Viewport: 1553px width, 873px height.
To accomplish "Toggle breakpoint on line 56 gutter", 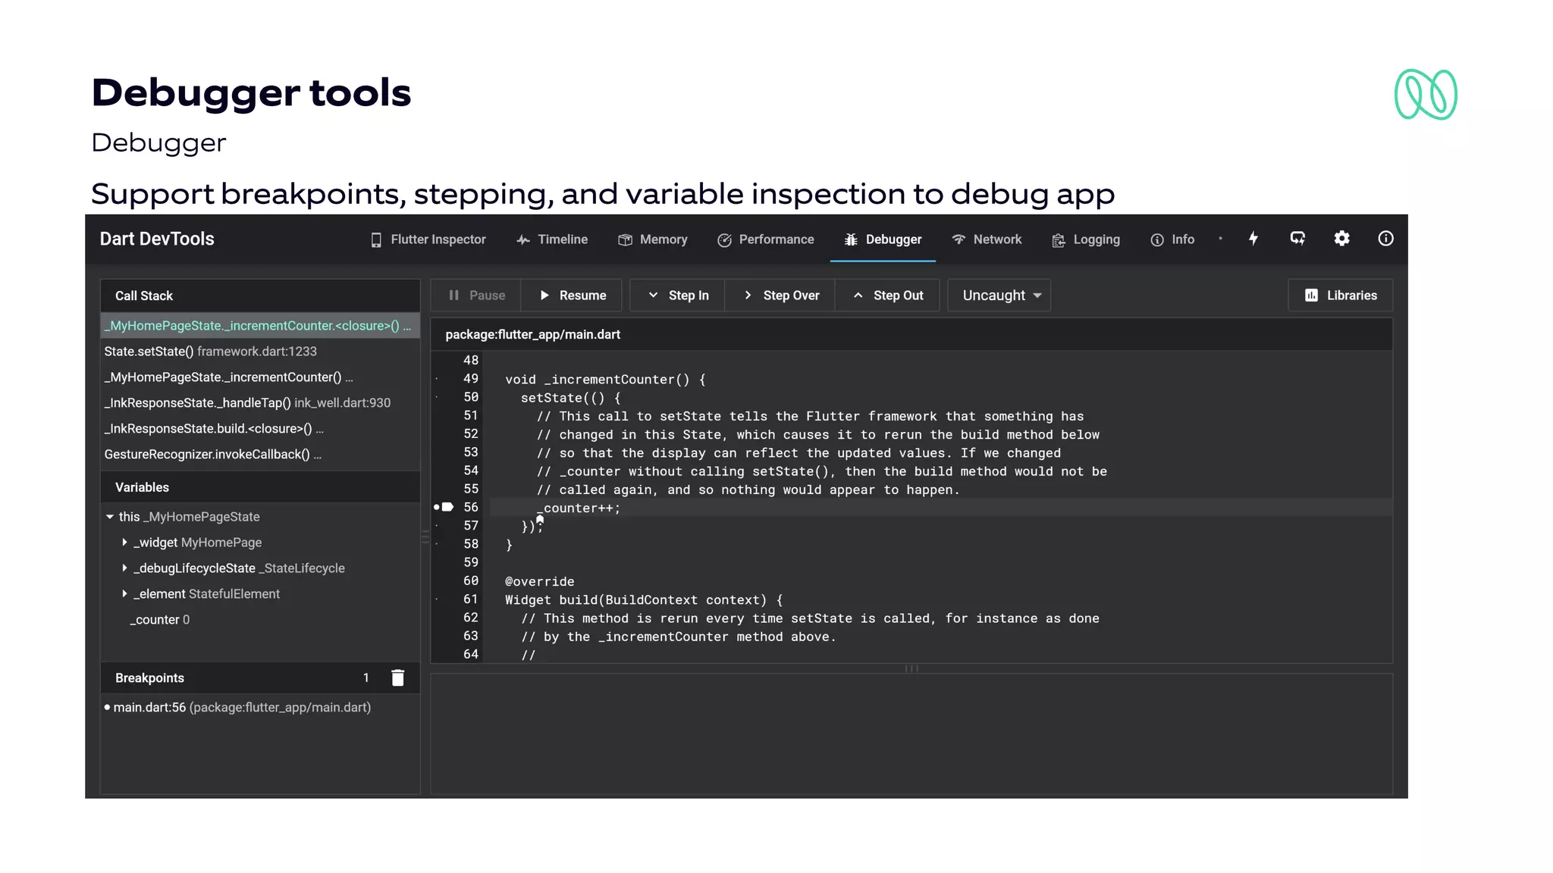I will (438, 507).
